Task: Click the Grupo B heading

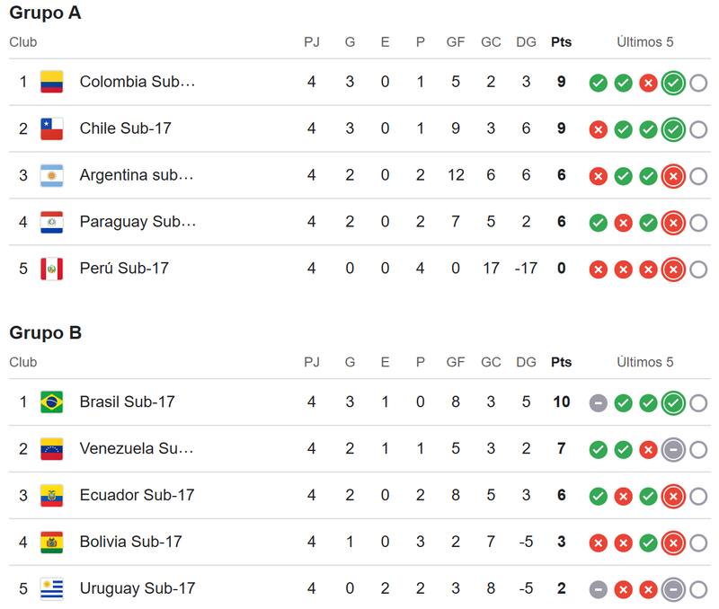Action: [x=46, y=333]
